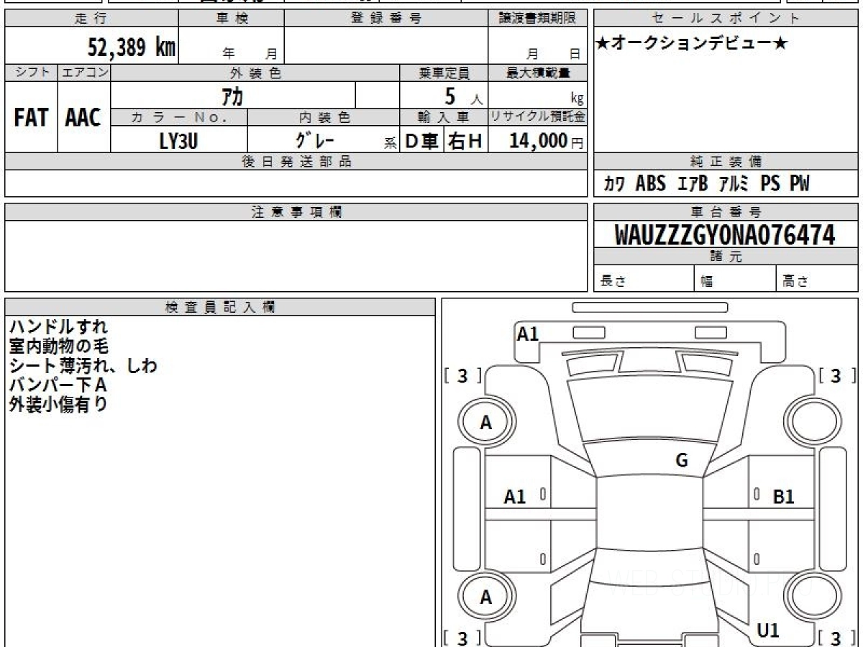Click the 内装色 label
Image resolution: width=863 pixels, height=647 pixels.
coord(324,117)
